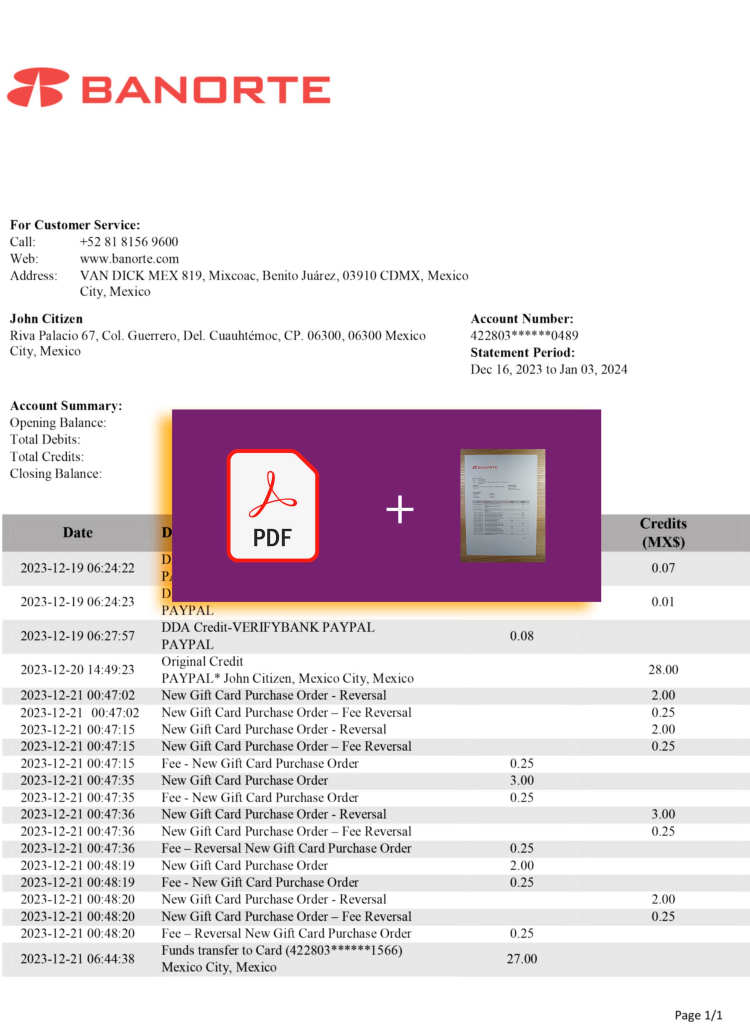Click the DDA Credit-VERIFYBANK PAYPAL entry
Image resolution: width=750 pixels, height=1026 pixels.
pyautogui.click(x=268, y=627)
